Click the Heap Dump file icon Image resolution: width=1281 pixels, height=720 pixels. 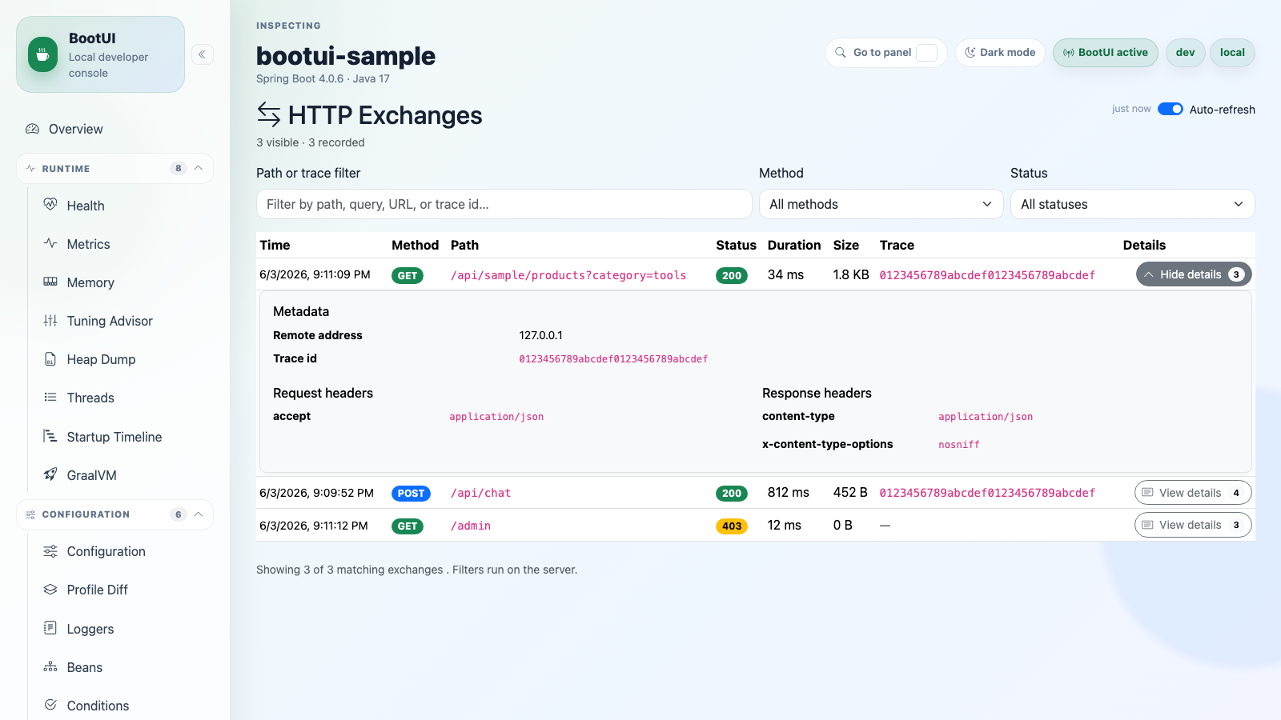[50, 358]
